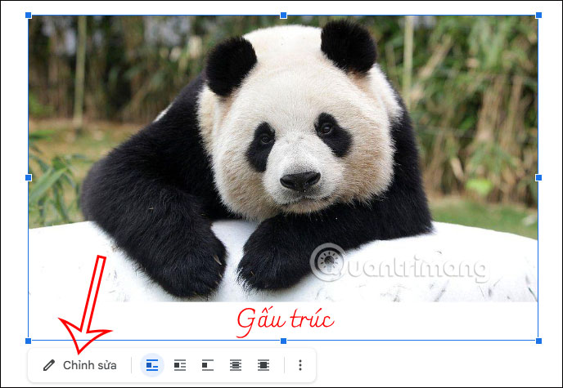Screen dimensions: 563x388
Task: Click the top-center resize handle
Action: 283,16
